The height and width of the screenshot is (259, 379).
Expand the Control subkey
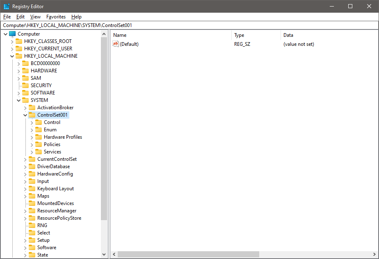pos(32,123)
